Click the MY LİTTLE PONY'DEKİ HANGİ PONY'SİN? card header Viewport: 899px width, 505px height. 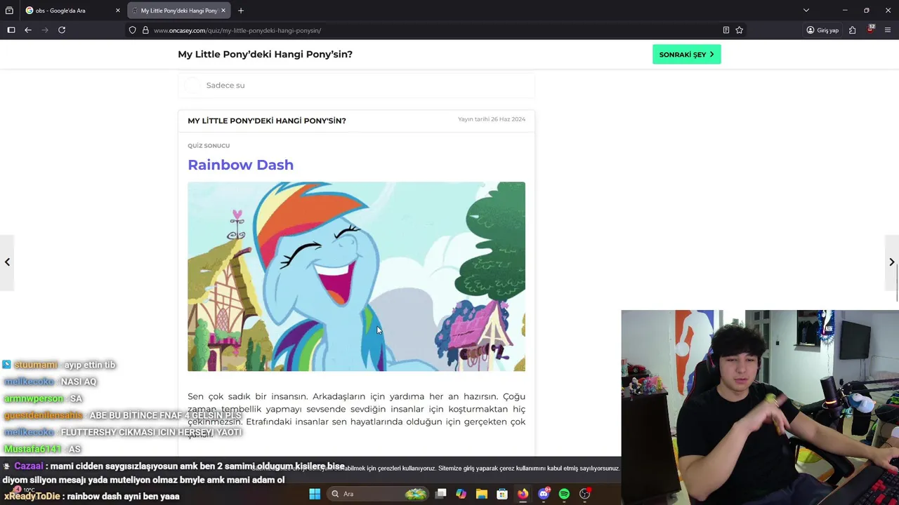coord(267,121)
